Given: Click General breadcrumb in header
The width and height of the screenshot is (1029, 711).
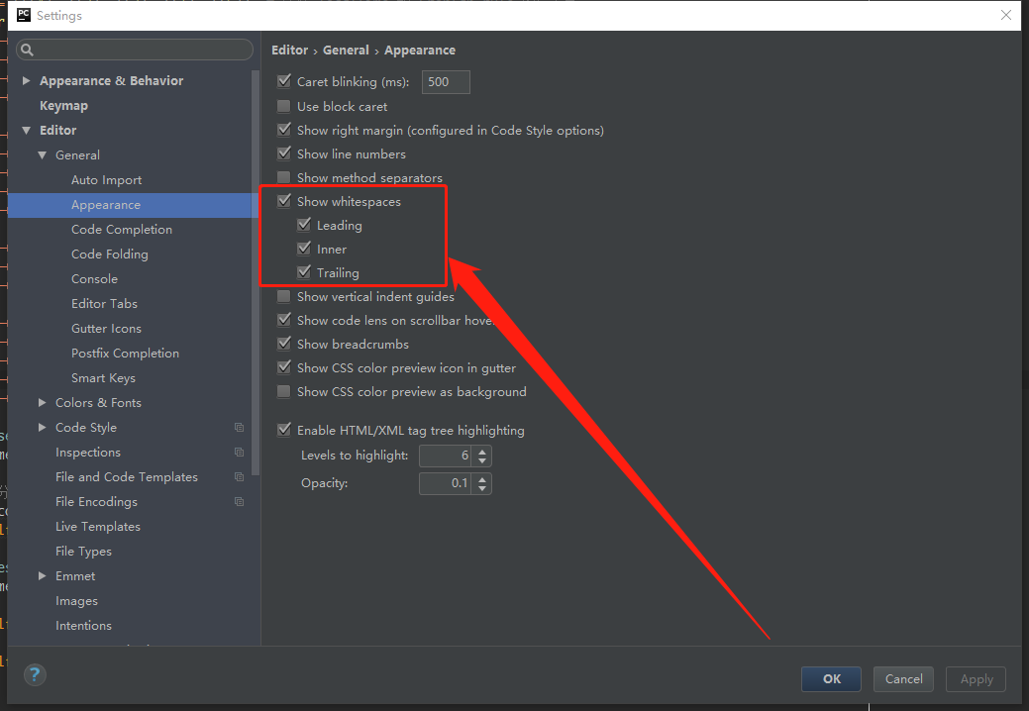Looking at the screenshot, I should pyautogui.click(x=346, y=50).
